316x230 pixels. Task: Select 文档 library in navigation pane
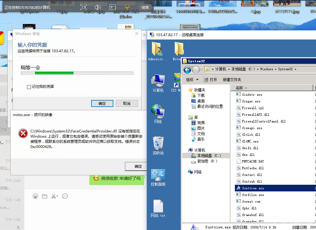point(198,134)
